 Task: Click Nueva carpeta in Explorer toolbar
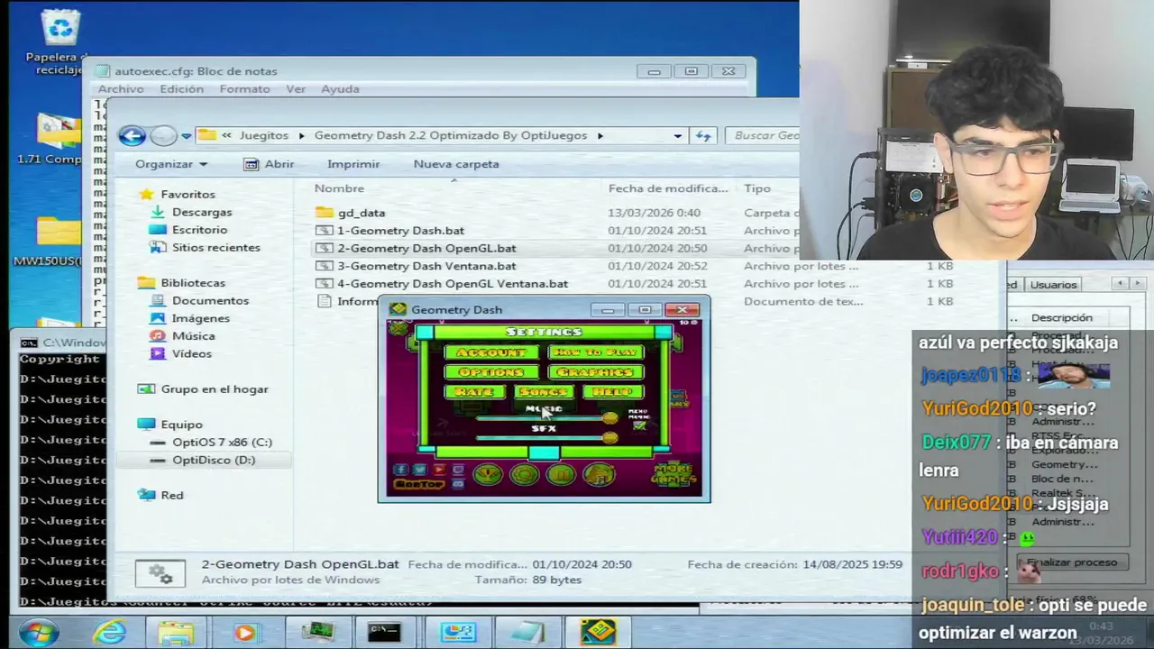point(456,164)
